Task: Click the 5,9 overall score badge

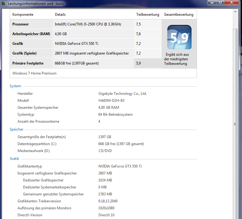Action: [x=179, y=37]
